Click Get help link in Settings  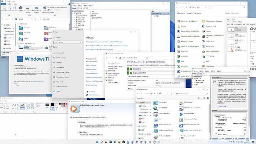[x=92, y=92]
